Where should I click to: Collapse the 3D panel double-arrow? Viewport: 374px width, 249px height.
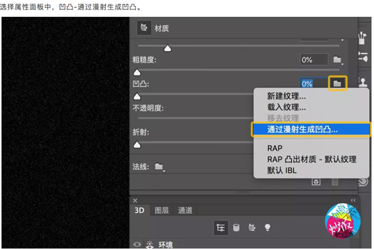pos(353,200)
